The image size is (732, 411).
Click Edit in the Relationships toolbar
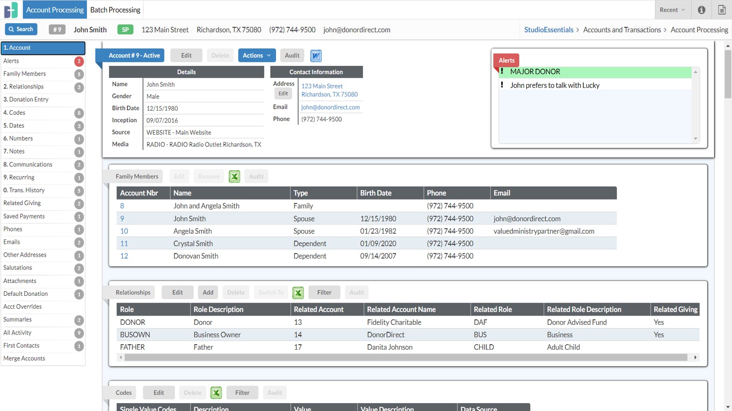tap(178, 293)
